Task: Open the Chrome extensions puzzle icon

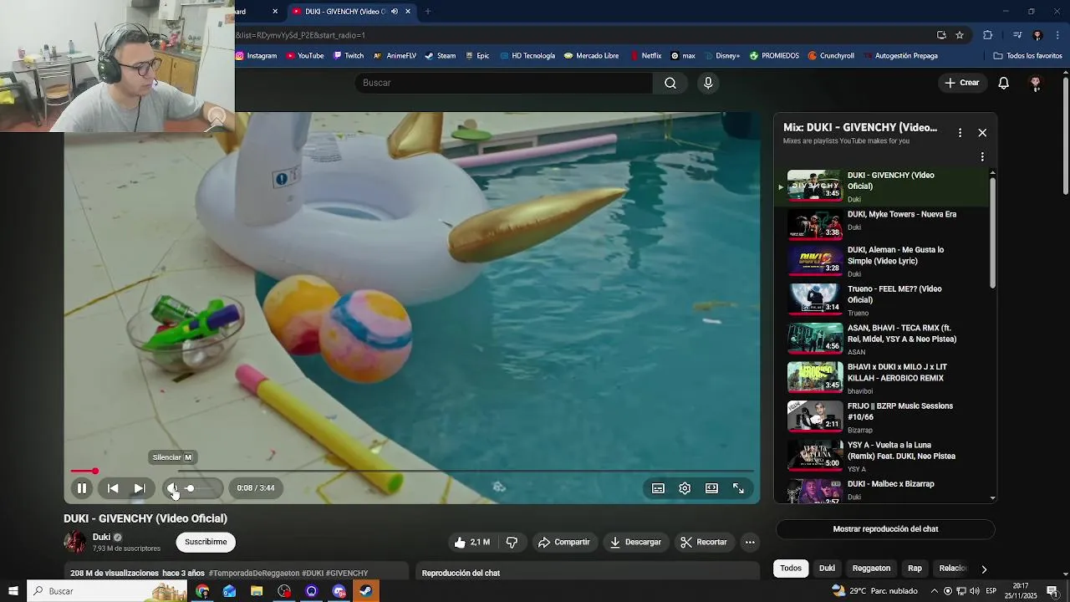Action: 987,35
